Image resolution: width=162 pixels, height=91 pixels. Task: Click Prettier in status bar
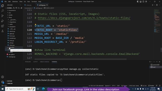pyautogui.click(x=151, y=86)
